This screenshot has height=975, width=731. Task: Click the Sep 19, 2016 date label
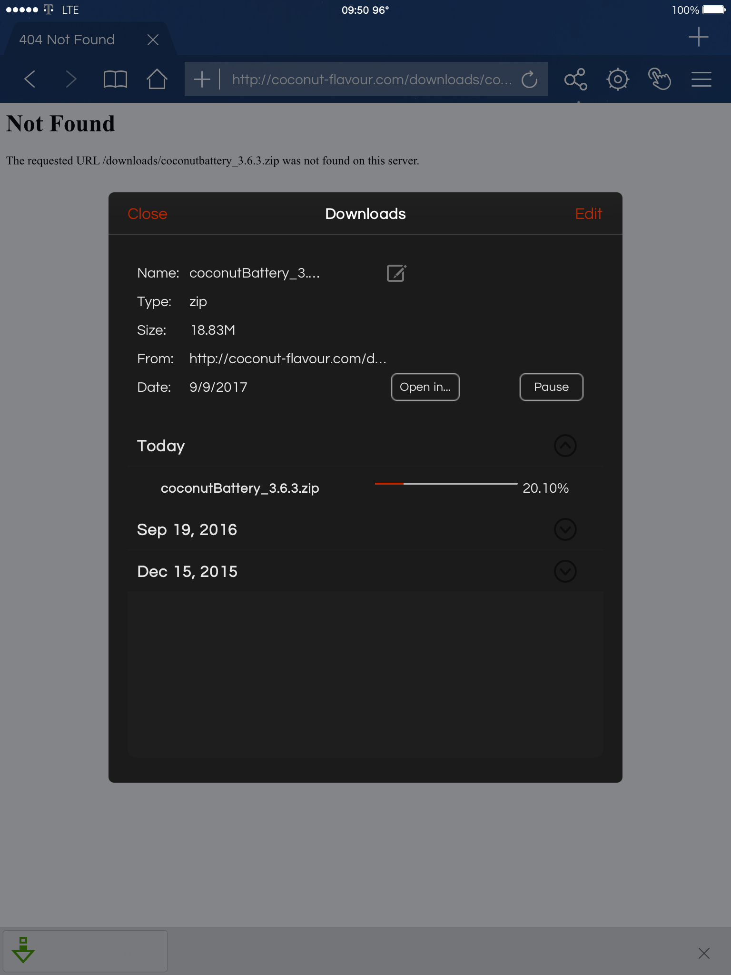click(187, 530)
